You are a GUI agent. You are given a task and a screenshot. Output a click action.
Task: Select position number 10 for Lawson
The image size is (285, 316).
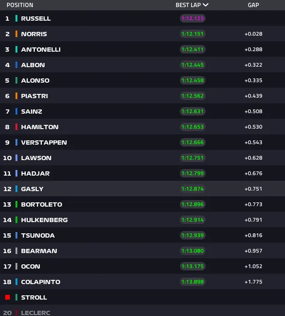(x=7, y=158)
